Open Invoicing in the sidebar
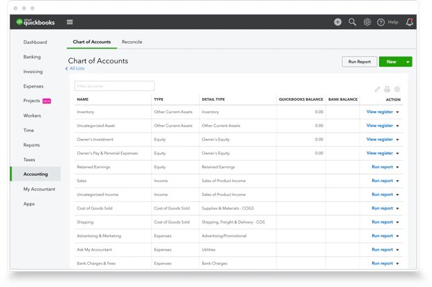The width and height of the screenshot is (432, 287). (x=33, y=72)
